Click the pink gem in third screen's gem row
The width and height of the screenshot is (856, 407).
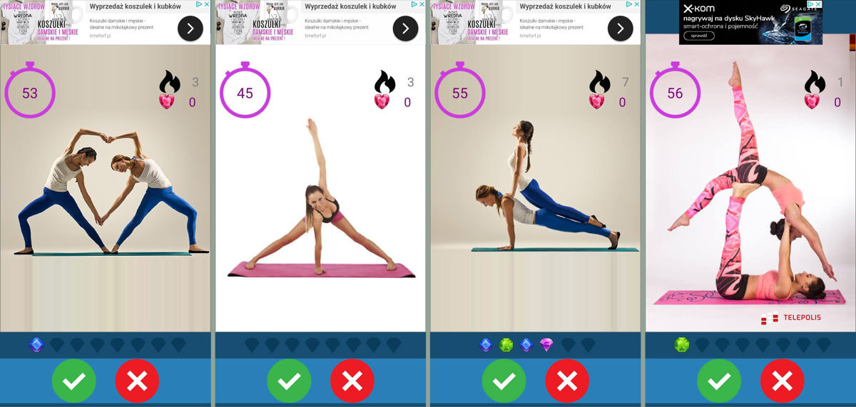click(x=547, y=345)
